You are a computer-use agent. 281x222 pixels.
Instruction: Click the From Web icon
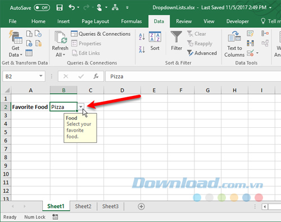click(29, 43)
